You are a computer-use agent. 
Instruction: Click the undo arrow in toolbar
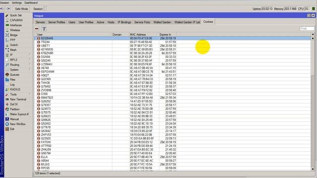(x=2, y=9)
